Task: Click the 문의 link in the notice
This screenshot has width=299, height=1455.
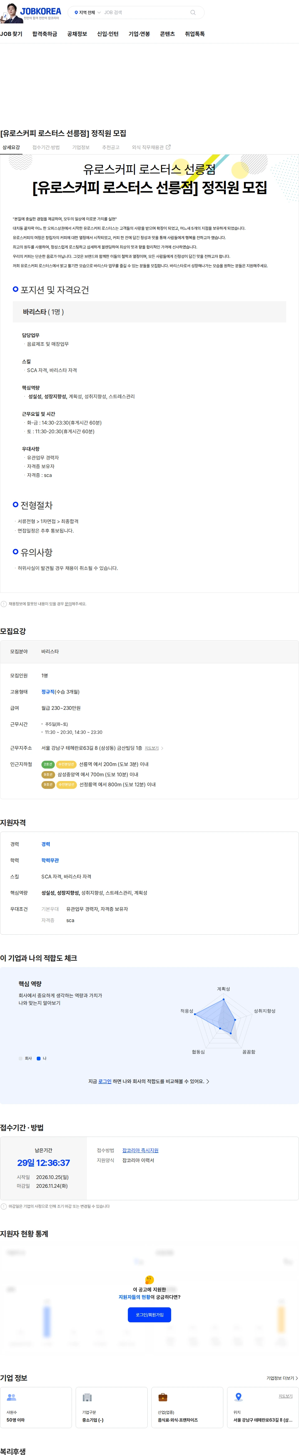Action: [68, 604]
